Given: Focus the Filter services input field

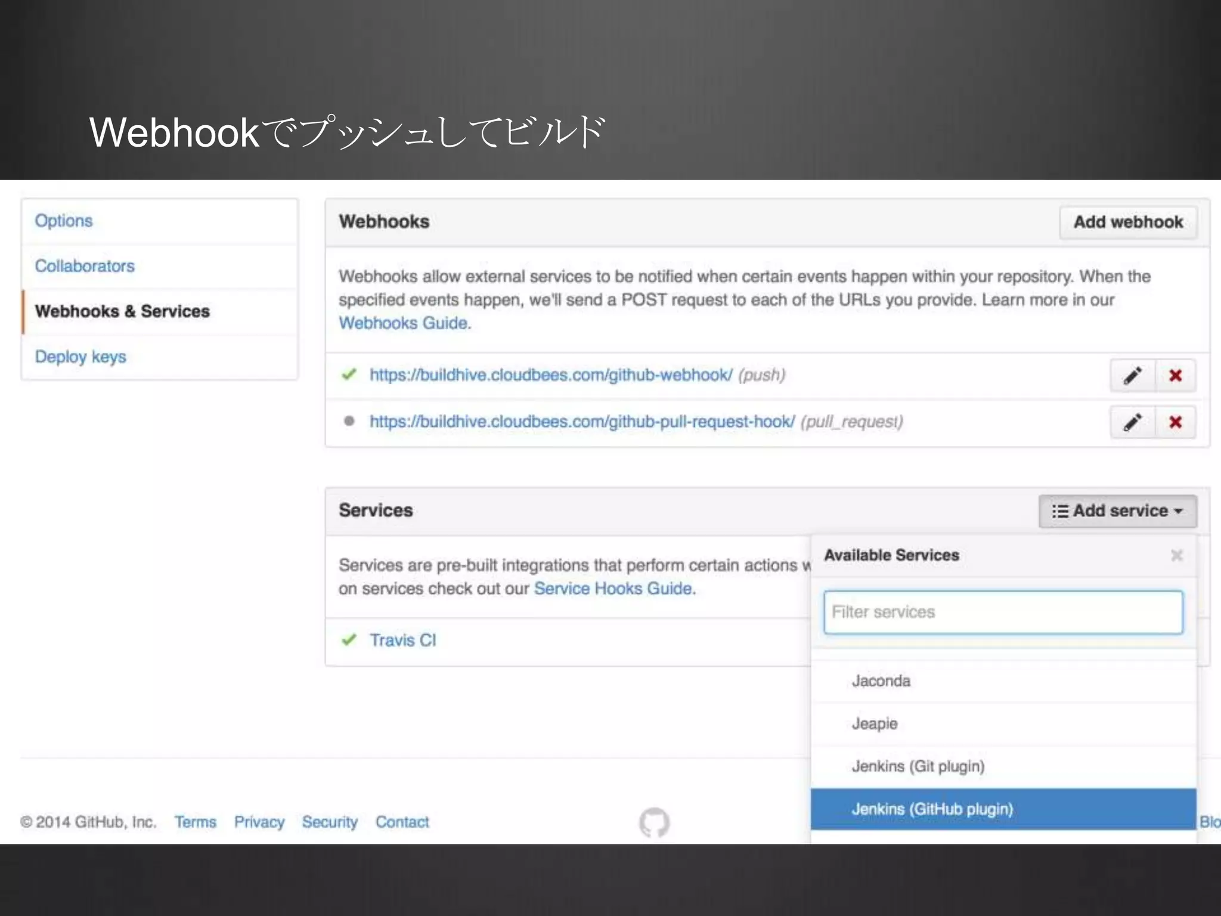Looking at the screenshot, I should (x=1003, y=612).
